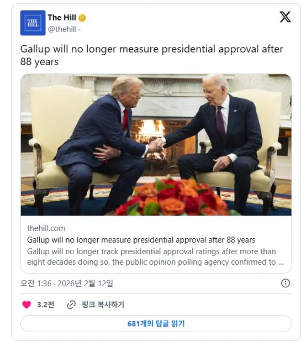Open the link card headline about Gallup
The height and width of the screenshot is (347, 304).
pyautogui.click(x=141, y=240)
